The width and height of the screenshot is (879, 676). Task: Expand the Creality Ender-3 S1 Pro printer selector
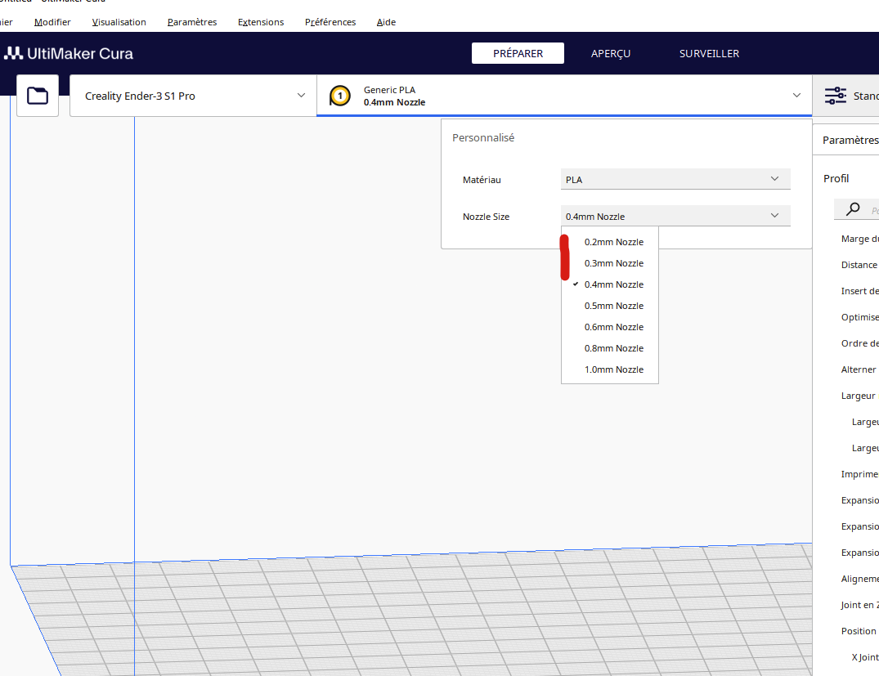click(x=193, y=96)
